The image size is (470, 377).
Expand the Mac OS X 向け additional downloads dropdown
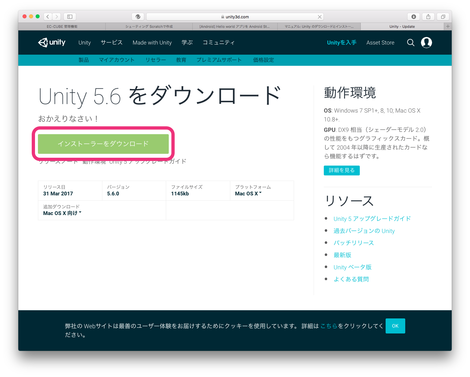click(62, 213)
